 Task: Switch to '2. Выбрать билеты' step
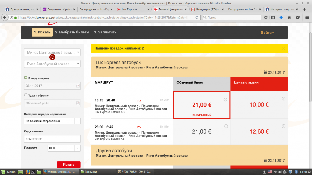click(72, 32)
